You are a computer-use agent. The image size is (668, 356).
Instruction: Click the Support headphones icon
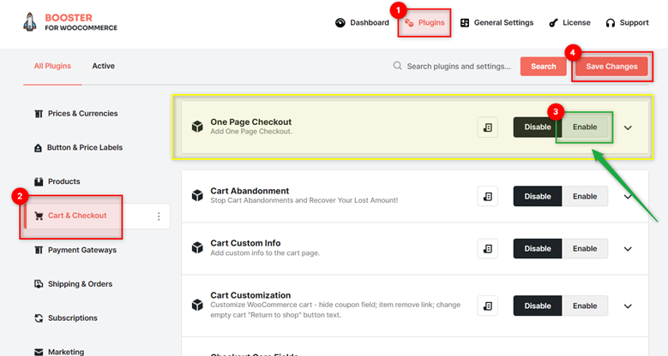(x=611, y=23)
